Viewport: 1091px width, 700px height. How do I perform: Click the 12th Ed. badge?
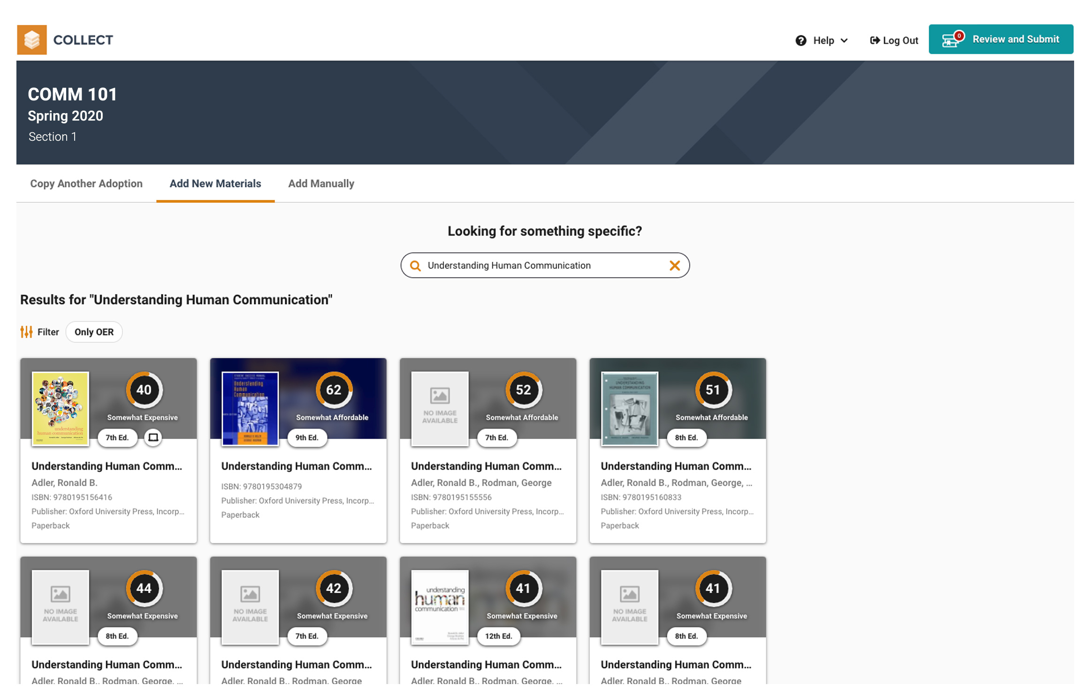pyautogui.click(x=498, y=636)
